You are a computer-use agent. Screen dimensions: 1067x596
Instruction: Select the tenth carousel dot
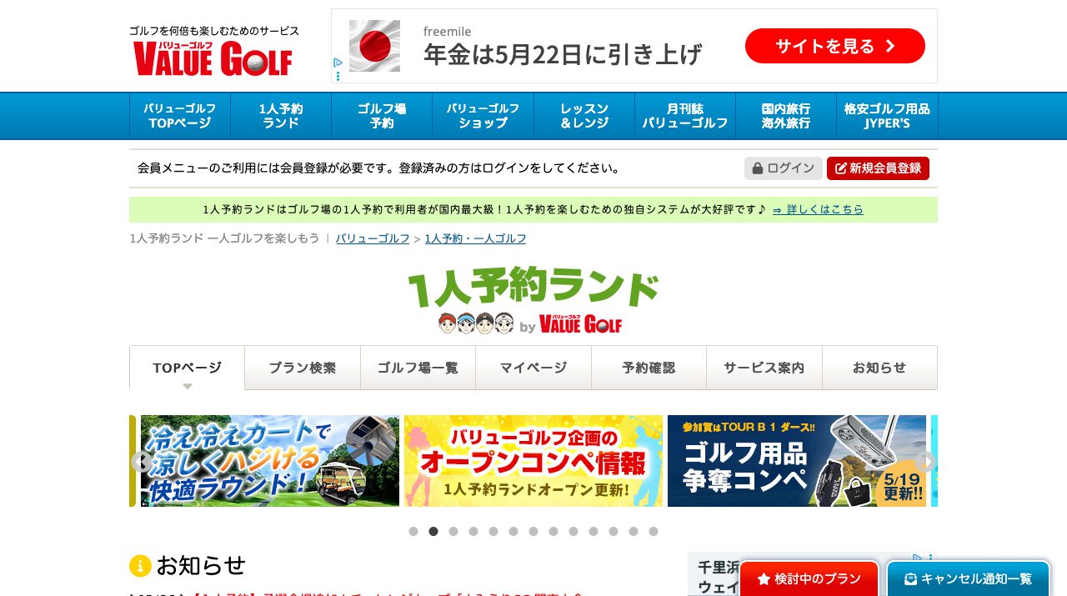pos(594,531)
